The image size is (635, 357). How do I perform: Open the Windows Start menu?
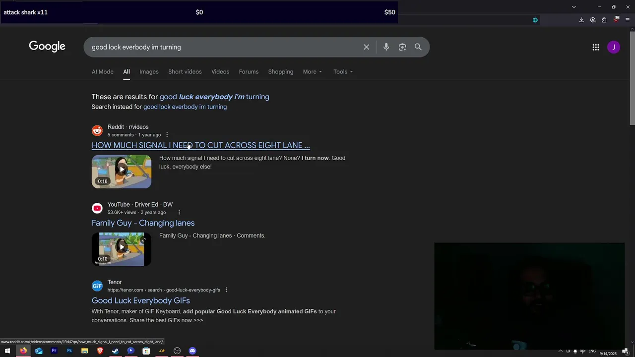point(7,351)
